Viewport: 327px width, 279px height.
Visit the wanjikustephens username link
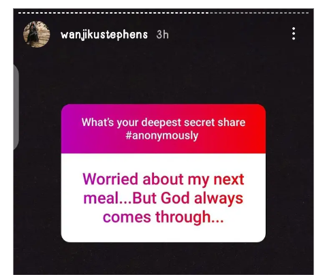[104, 35]
